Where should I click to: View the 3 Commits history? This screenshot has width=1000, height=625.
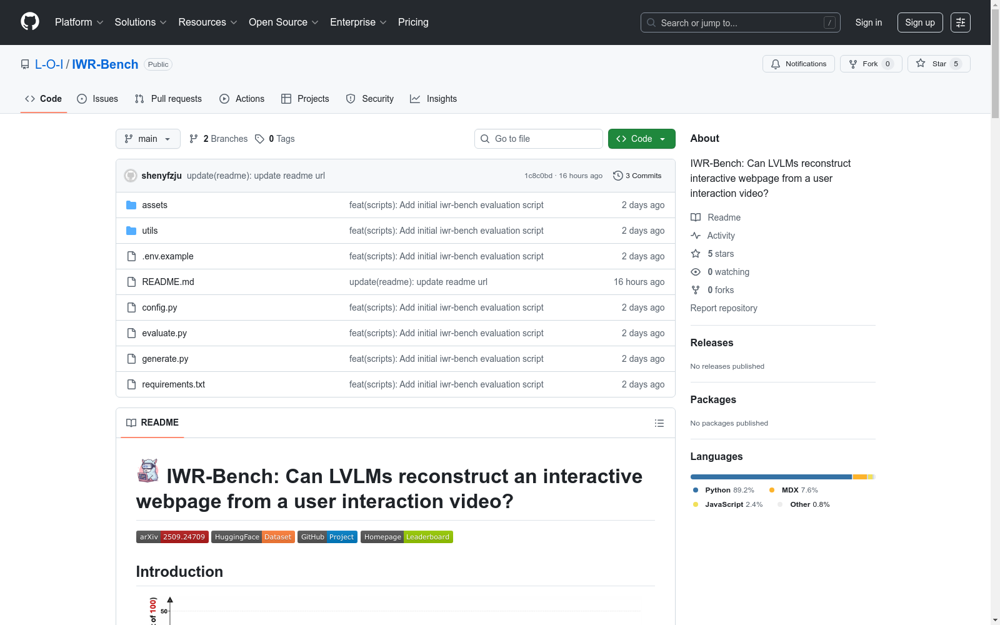637,176
